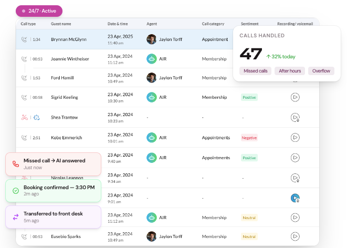
Task: Select the After hours tag
Action: pyautogui.click(x=290, y=71)
